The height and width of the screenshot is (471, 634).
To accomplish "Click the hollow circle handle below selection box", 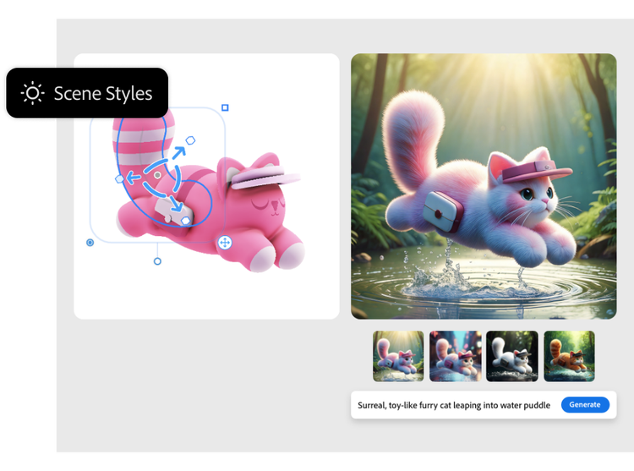I will coord(157,261).
